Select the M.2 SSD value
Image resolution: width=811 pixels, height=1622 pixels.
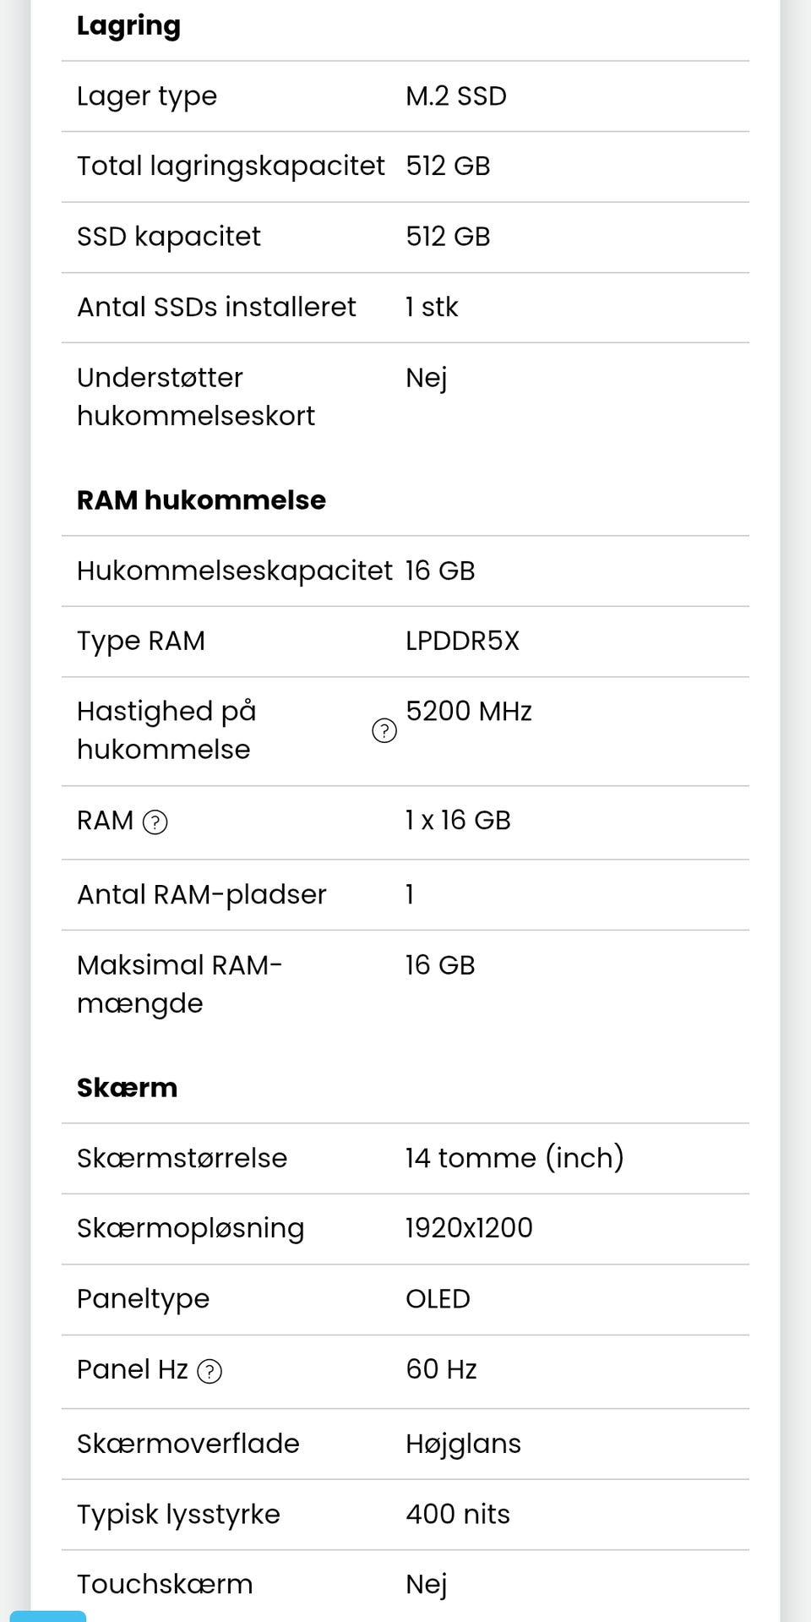(x=456, y=96)
